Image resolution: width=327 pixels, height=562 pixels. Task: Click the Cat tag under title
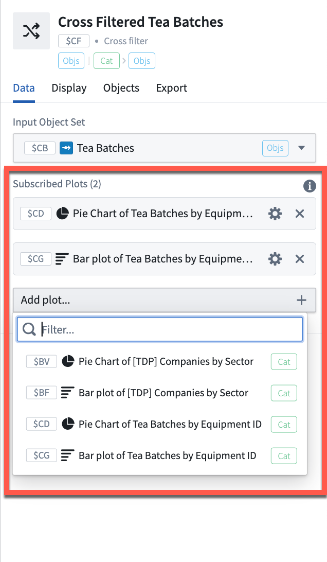pyautogui.click(x=106, y=61)
